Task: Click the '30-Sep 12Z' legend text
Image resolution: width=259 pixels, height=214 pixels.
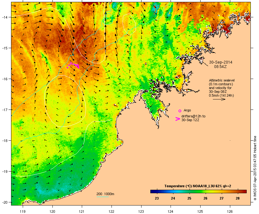Action: (190, 120)
